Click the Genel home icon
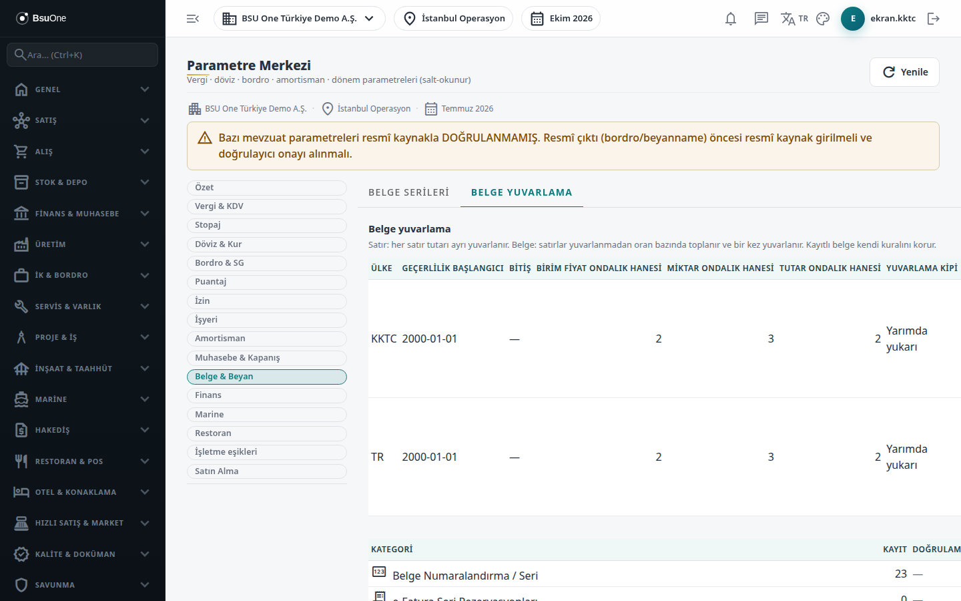Image resolution: width=961 pixels, height=601 pixels. tap(21, 89)
